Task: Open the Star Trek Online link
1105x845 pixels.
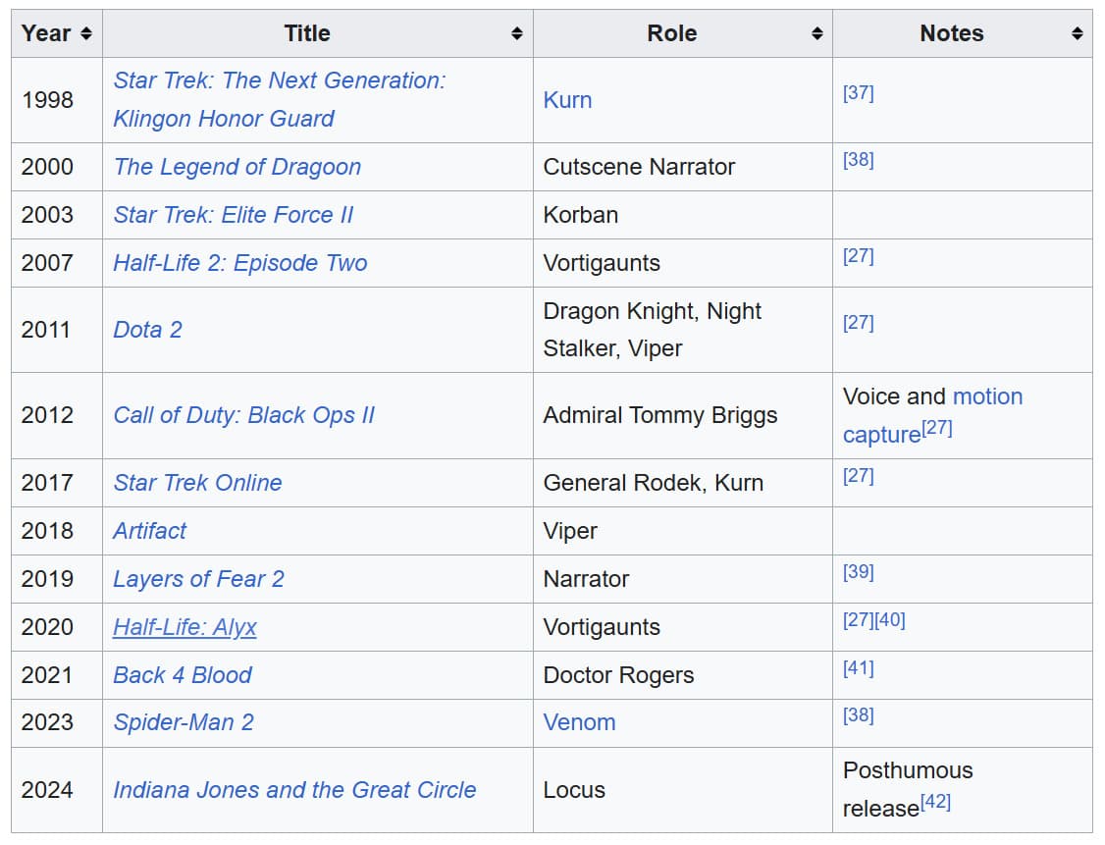Action: (197, 483)
